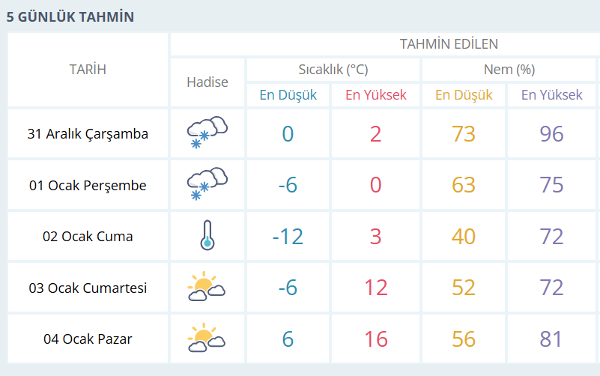
Task: Click the 16 highest temperature value
Action: [376, 339]
